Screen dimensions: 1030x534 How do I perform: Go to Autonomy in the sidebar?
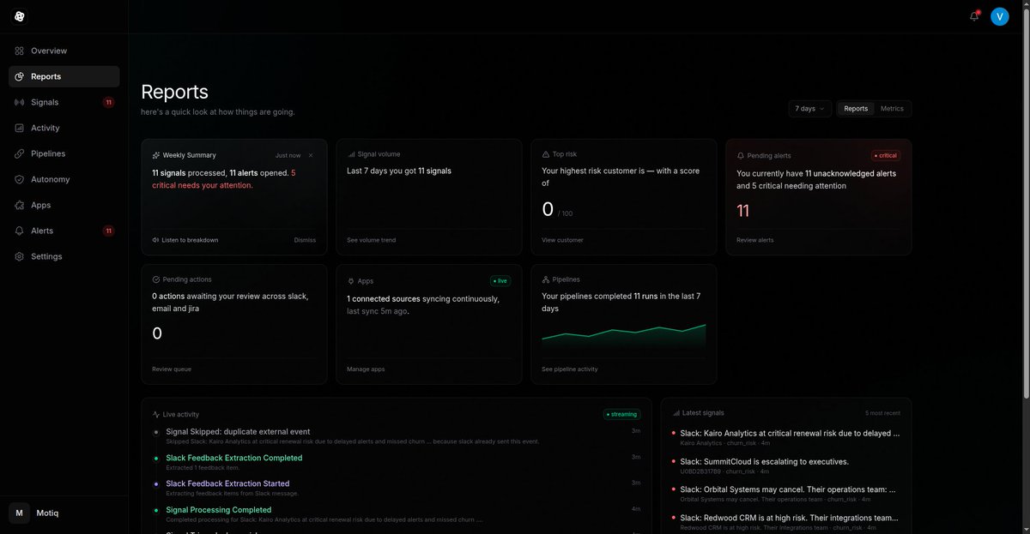coord(64,179)
